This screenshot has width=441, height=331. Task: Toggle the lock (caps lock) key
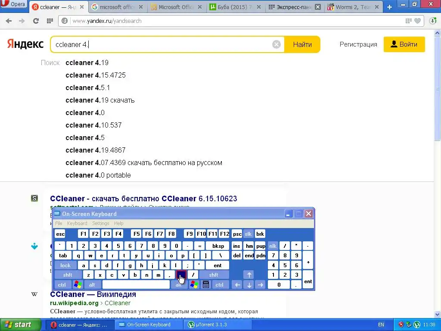[x=65, y=265]
